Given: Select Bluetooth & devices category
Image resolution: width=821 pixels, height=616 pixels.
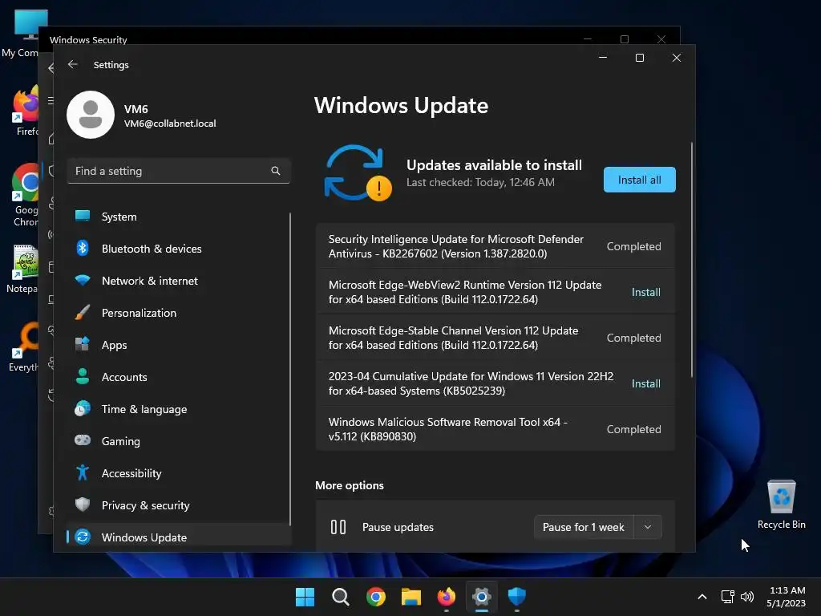Looking at the screenshot, I should click(x=178, y=249).
